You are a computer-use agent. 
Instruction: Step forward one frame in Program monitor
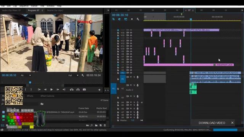(x=58, y=89)
